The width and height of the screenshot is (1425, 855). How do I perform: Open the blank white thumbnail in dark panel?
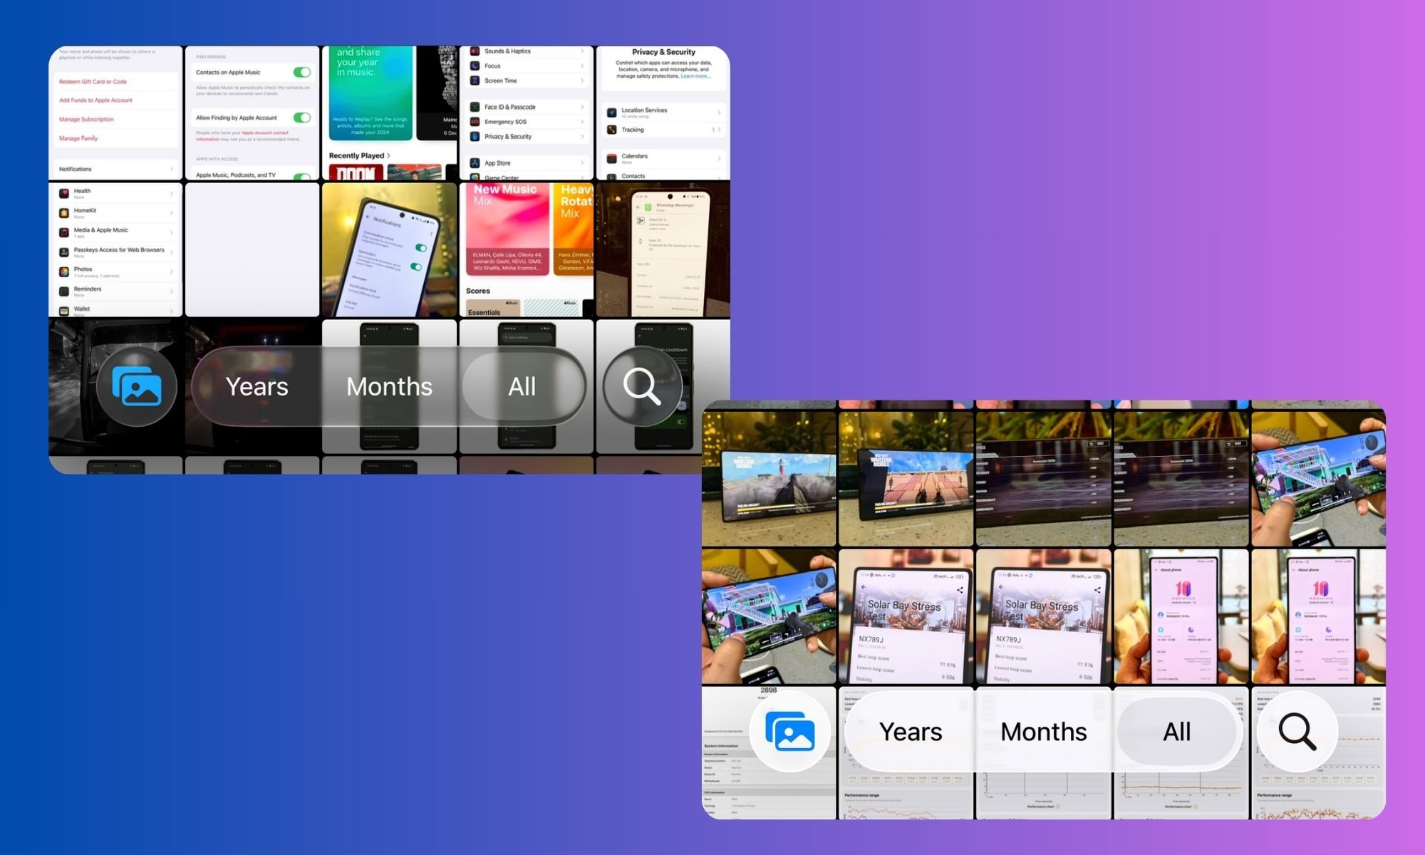coord(252,249)
